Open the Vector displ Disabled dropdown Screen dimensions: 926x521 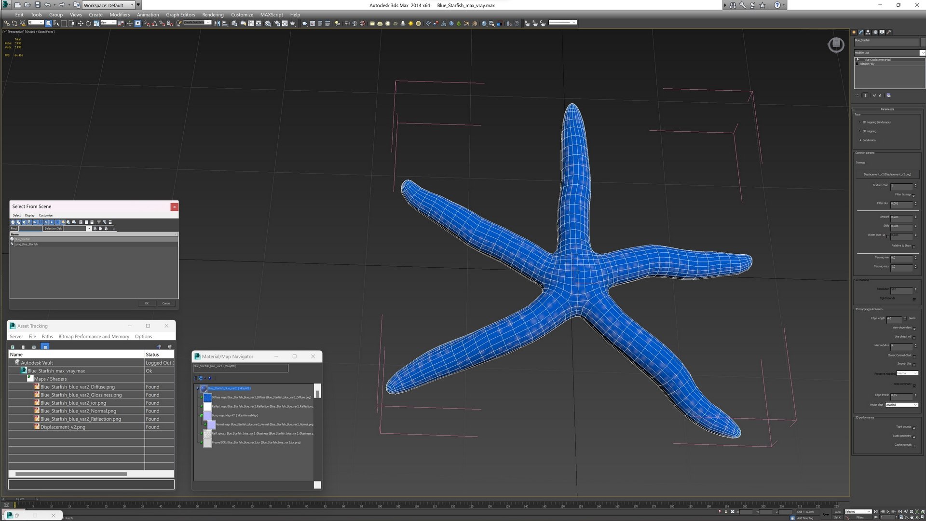point(901,405)
